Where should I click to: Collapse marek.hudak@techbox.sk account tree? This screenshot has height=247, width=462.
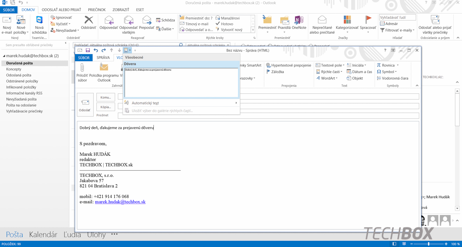[x=4, y=56]
